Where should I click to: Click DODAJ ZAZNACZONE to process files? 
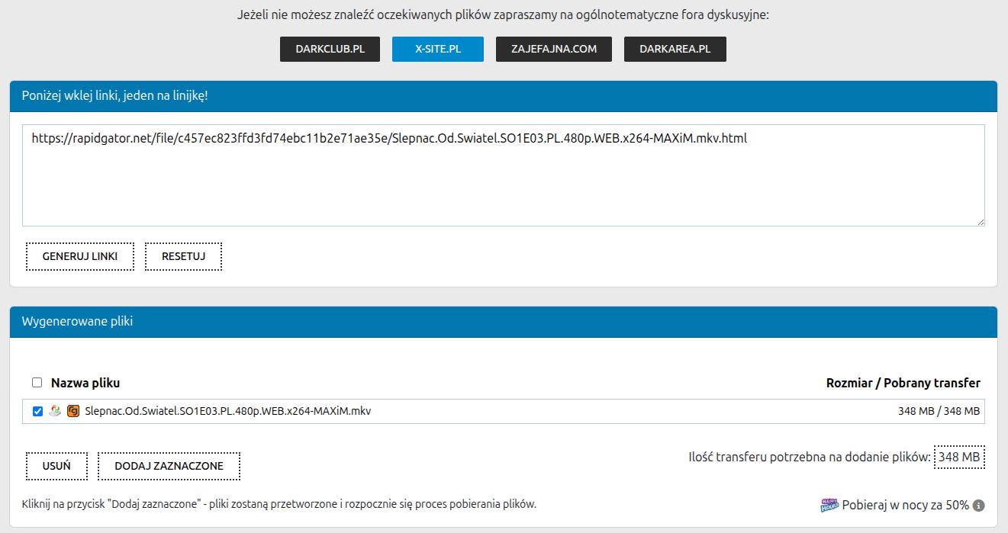169,465
